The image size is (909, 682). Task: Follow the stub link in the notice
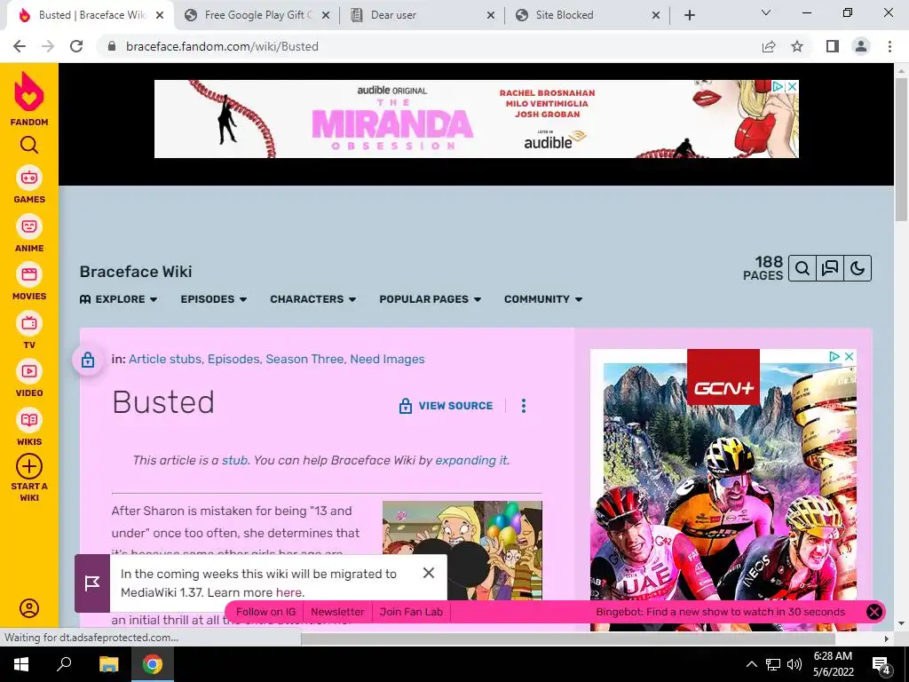click(x=234, y=461)
